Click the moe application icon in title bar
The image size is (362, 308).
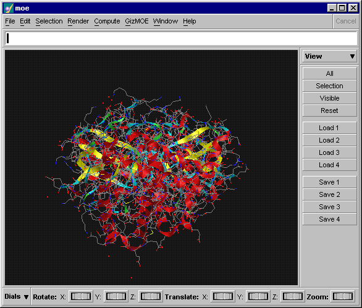[x=9, y=8]
